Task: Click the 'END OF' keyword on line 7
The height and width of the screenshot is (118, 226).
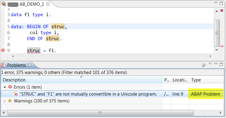Action: [x=35, y=38]
